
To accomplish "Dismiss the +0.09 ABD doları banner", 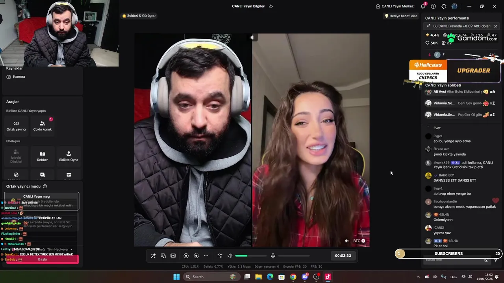I will pyautogui.click(x=495, y=26).
